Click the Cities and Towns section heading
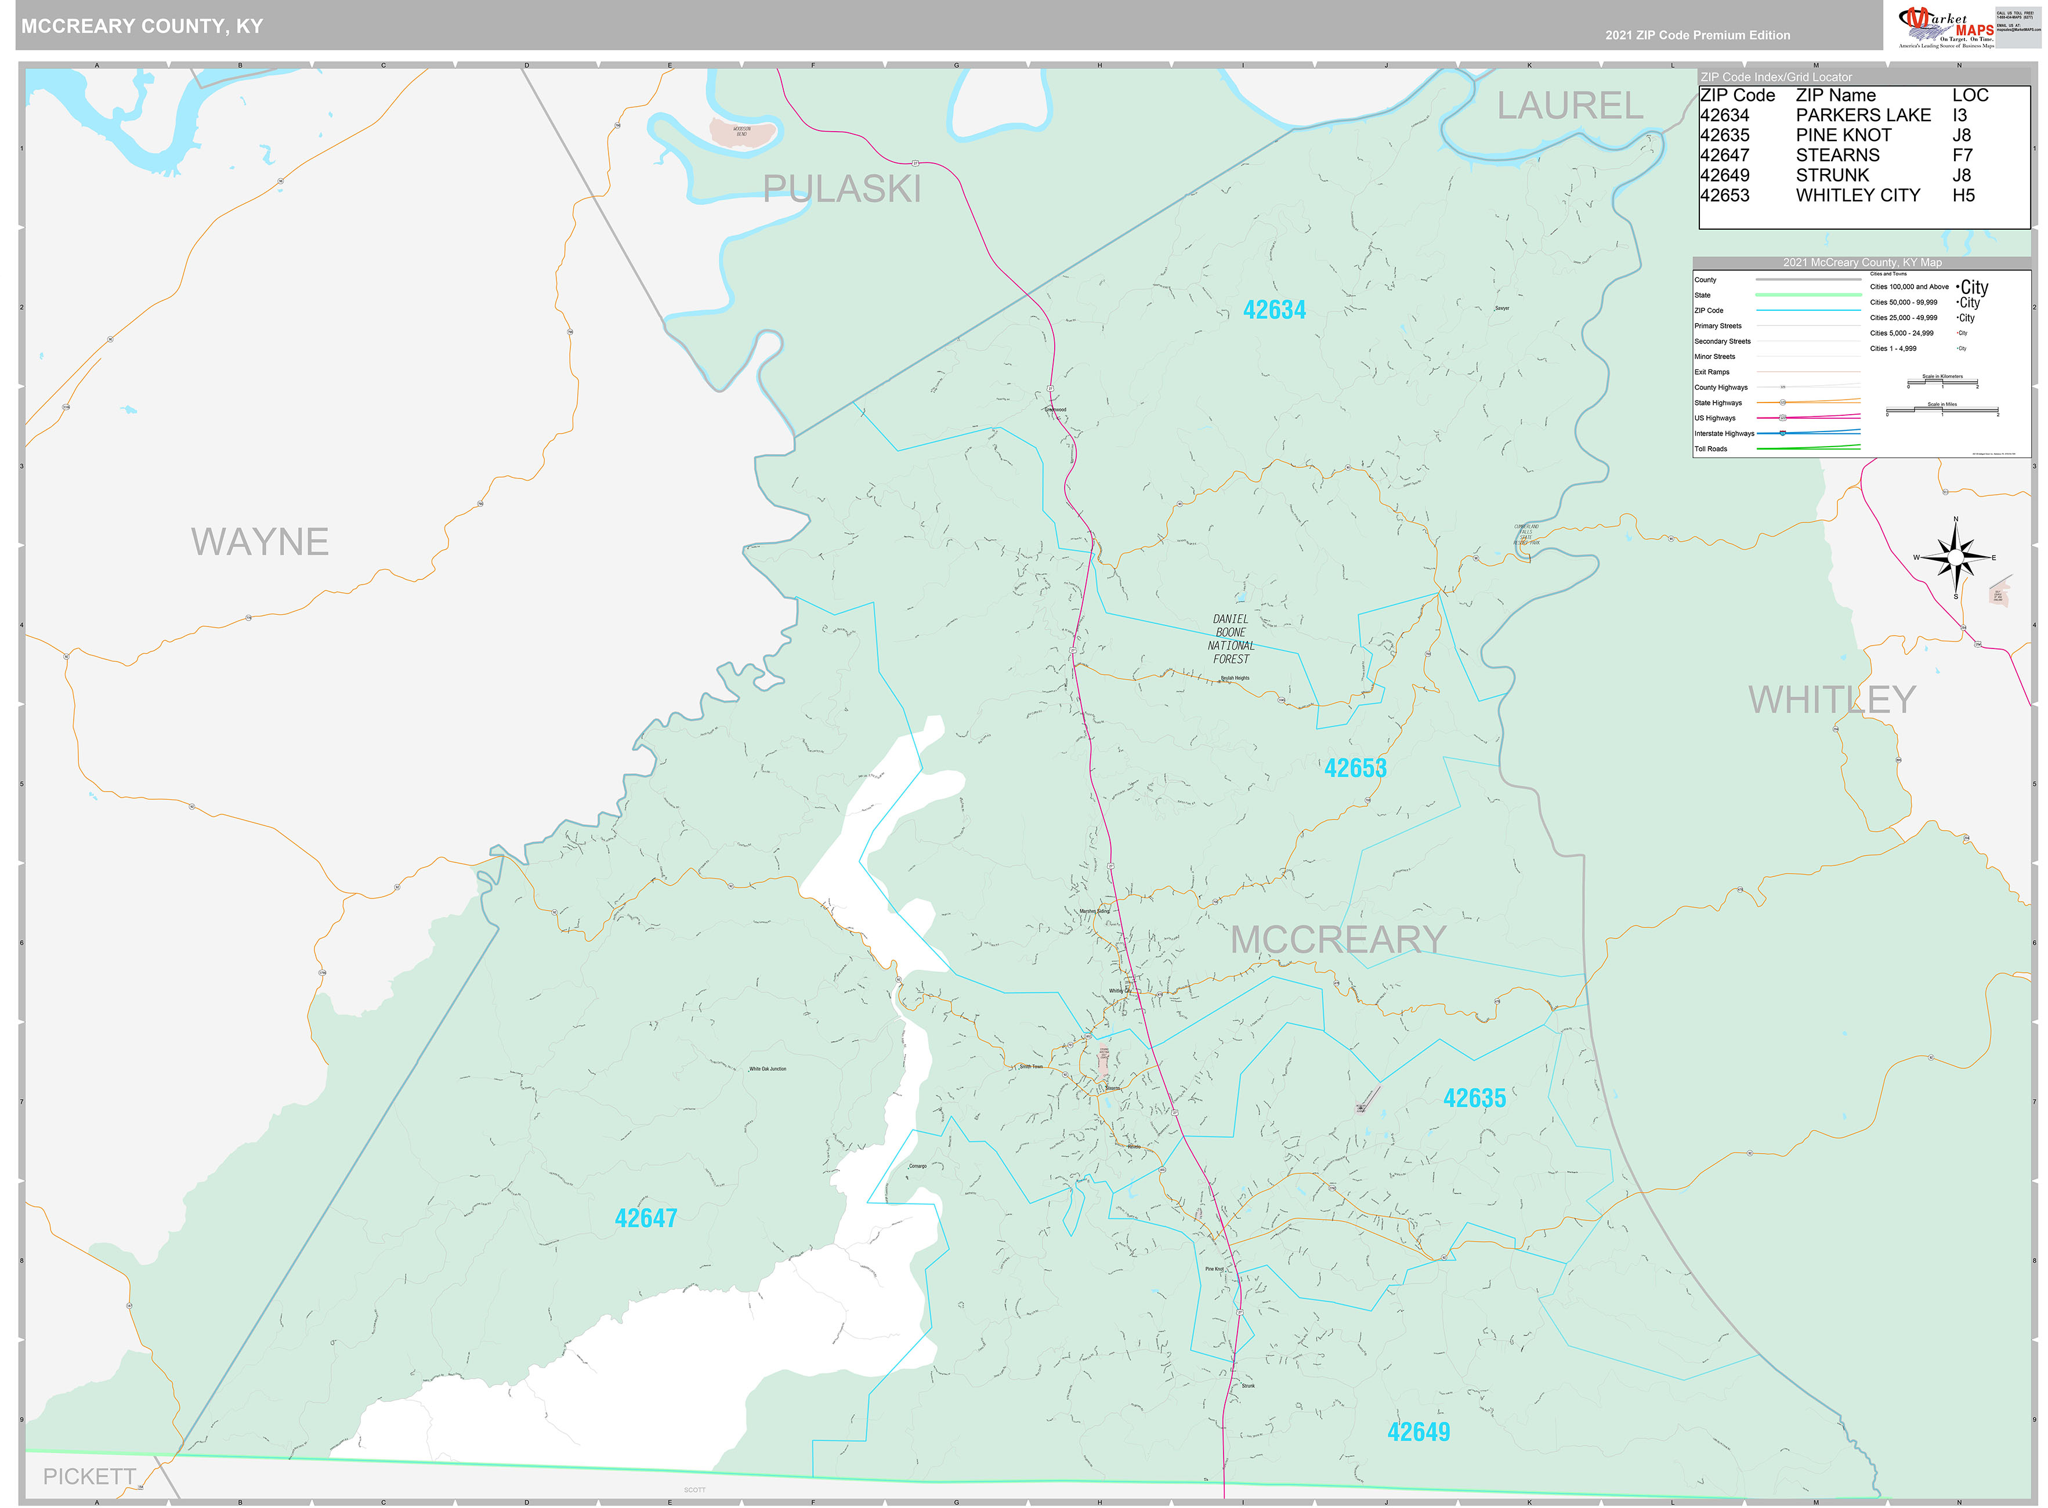The image size is (2048, 1508). coord(1889,274)
